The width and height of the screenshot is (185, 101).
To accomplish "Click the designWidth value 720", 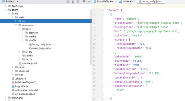I will [x=142, y=44].
